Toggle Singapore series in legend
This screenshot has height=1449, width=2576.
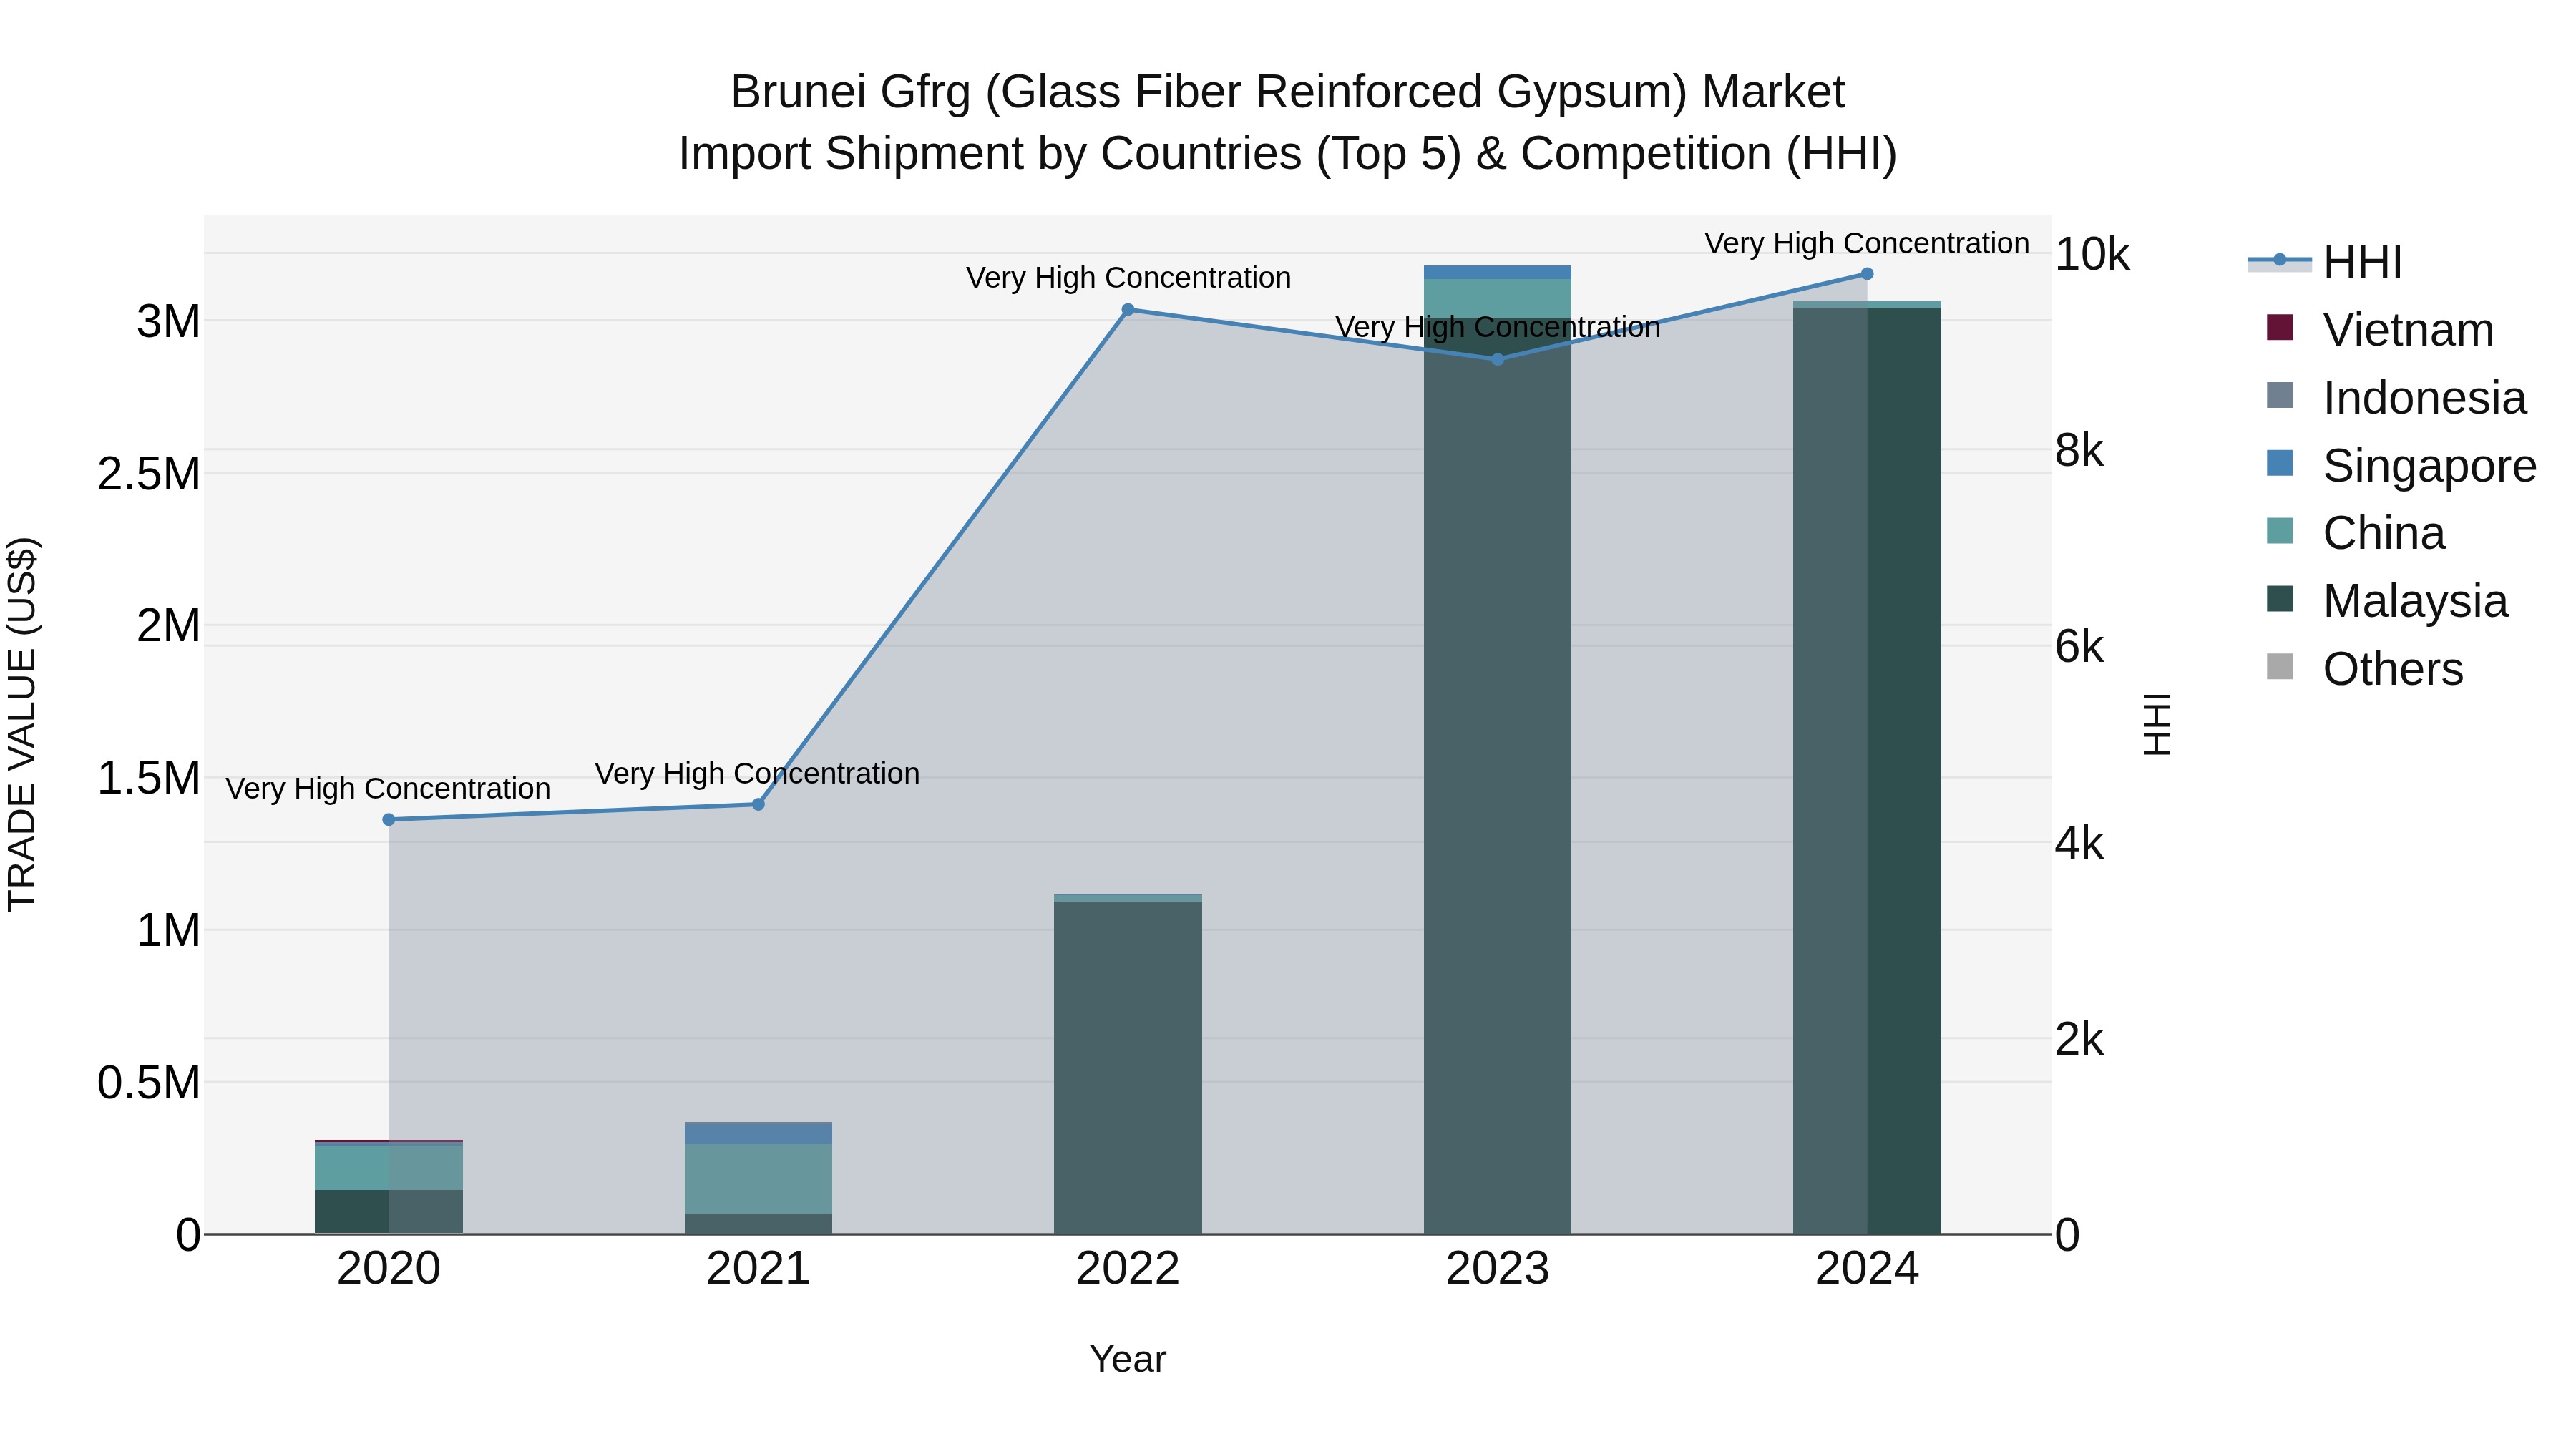tap(2401, 465)
